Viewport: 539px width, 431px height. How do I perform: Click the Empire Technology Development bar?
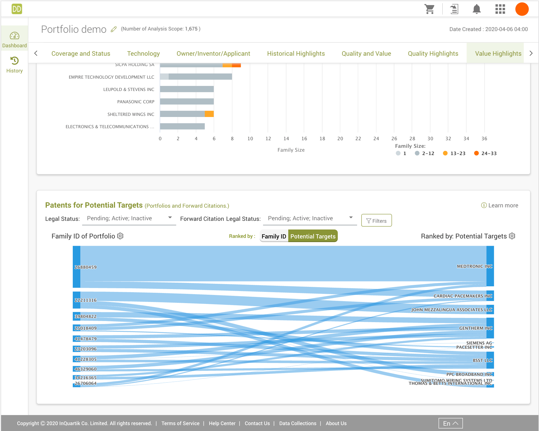(196, 77)
